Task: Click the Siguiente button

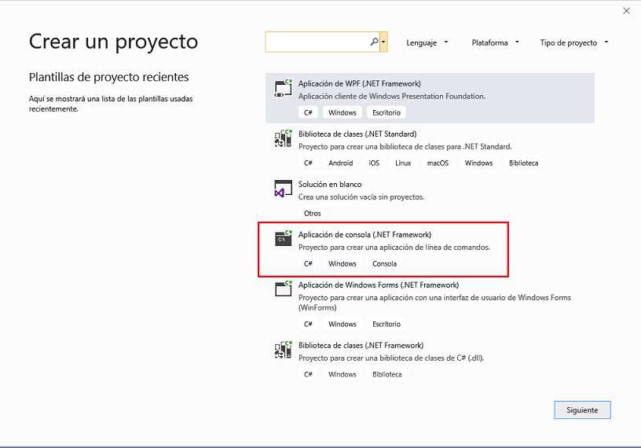Action: [x=582, y=410]
